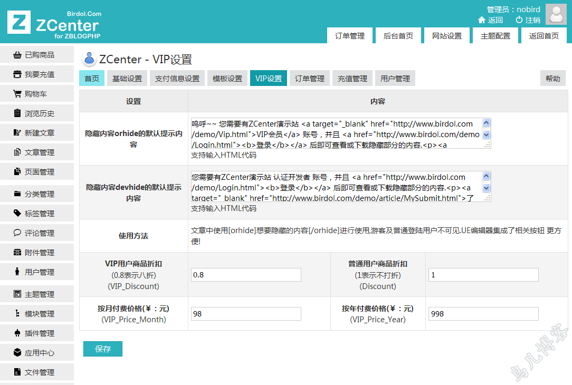
Task: Click the attachment icon beside 附件管理
Action: [17, 252]
